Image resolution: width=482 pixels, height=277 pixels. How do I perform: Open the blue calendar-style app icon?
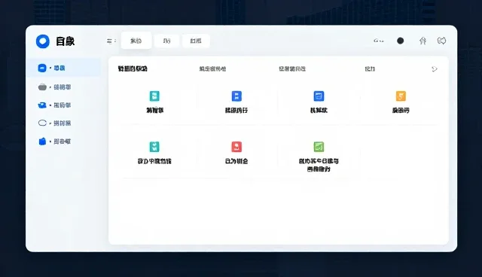(x=319, y=96)
